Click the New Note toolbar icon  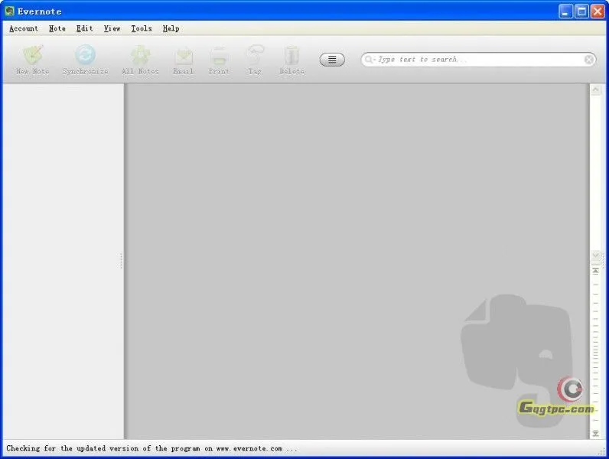(32, 57)
